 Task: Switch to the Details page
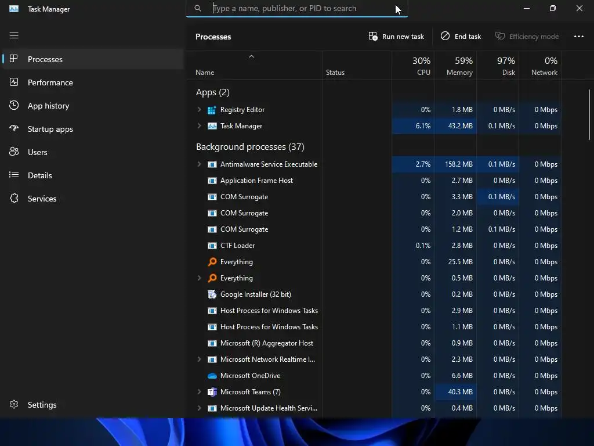tap(93, 175)
